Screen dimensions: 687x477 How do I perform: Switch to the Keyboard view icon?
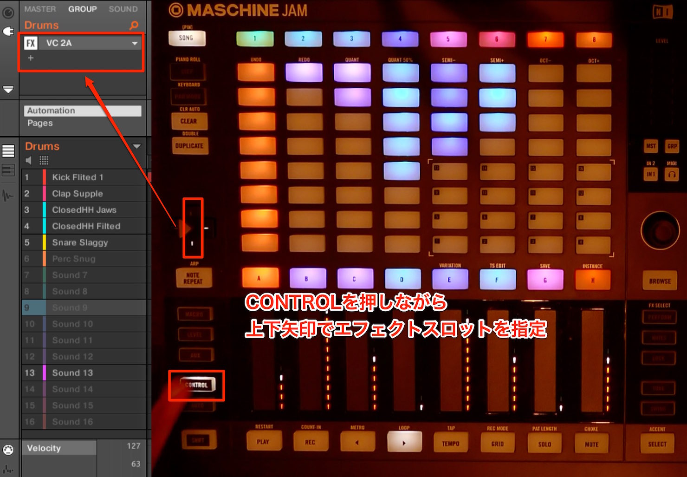(x=8, y=170)
